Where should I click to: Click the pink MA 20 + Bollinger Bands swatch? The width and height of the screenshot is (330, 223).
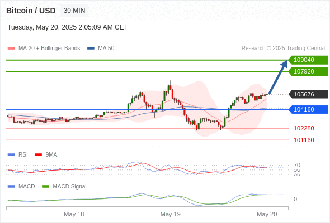11,49
